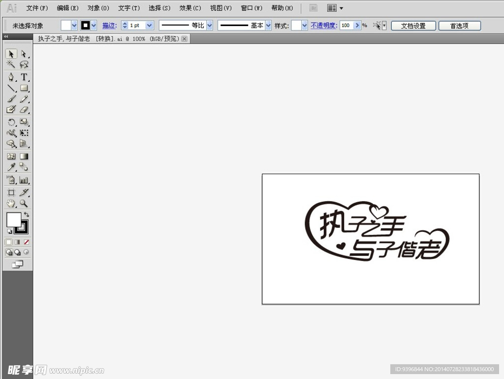Screen dimensions: 504x379
Task: Select the Rectangle tool
Action: (23, 88)
